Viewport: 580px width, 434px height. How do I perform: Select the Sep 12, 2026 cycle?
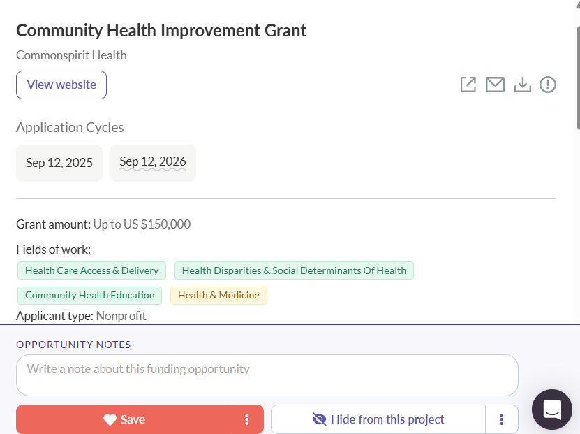point(153,163)
